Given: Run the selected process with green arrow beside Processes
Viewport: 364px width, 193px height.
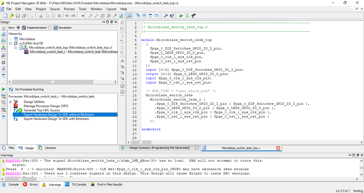Looking at the screenshot, I should (3, 89).
